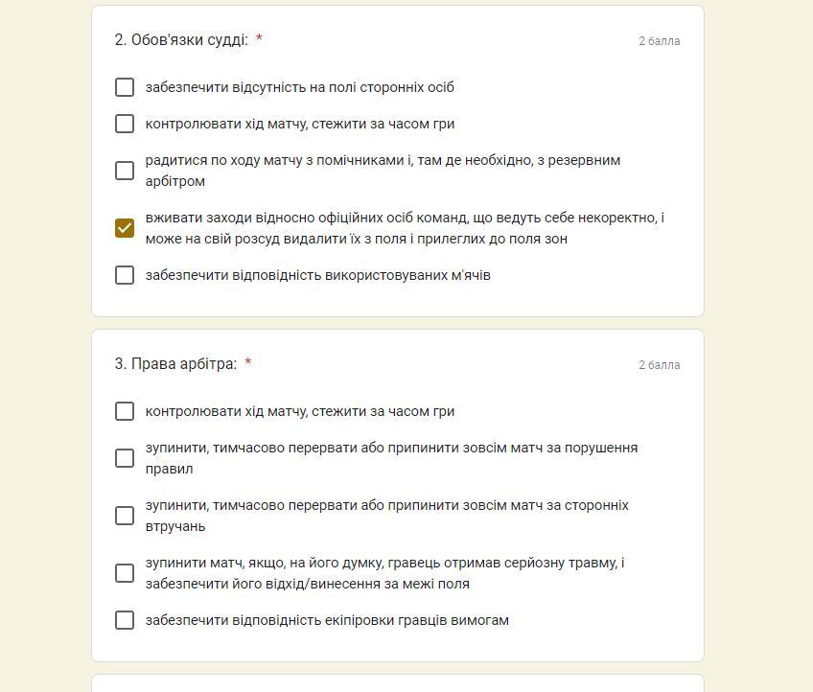Click the '2 балла' label of question 3

pyautogui.click(x=659, y=365)
